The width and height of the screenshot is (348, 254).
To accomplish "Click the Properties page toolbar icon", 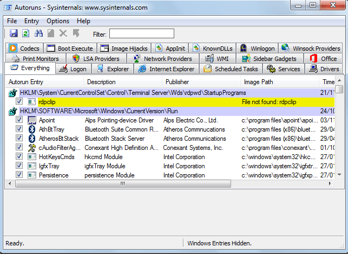I will click(51, 33).
